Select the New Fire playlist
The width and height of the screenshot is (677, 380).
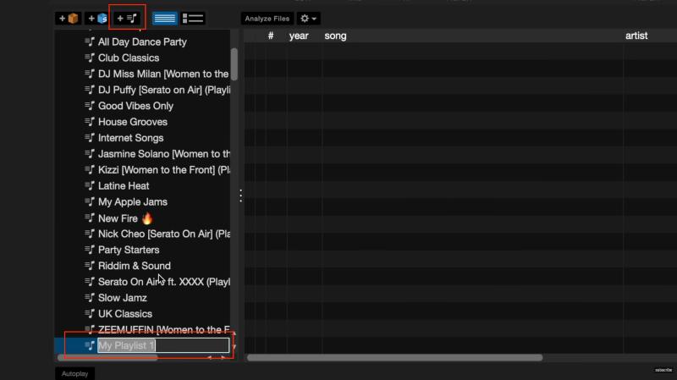click(x=125, y=218)
